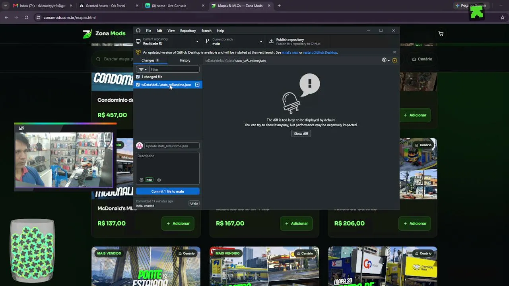Image resolution: width=509 pixels, height=286 pixels.
Task: Toggle the '1 changed file' select-all checkbox
Action: [x=138, y=77]
